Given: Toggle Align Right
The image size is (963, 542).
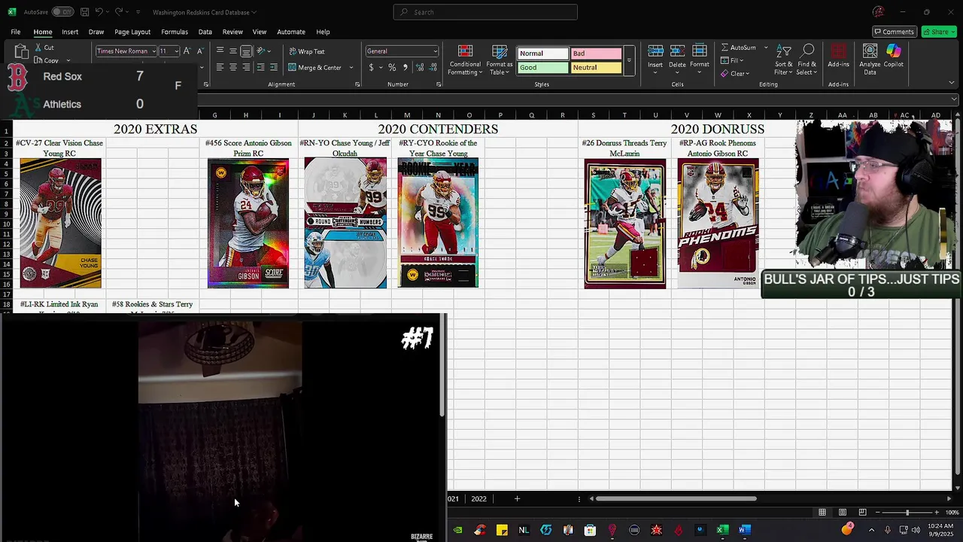Looking at the screenshot, I should tap(246, 67).
